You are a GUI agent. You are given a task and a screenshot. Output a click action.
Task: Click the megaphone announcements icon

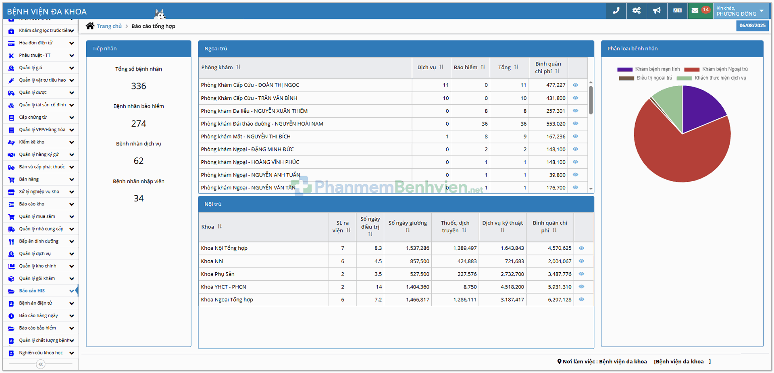(657, 10)
